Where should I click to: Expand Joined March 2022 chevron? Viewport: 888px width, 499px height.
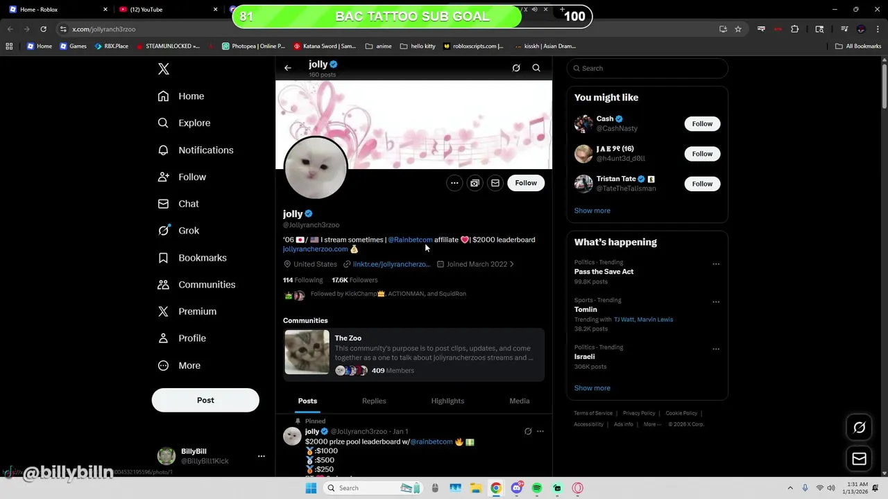[512, 264]
